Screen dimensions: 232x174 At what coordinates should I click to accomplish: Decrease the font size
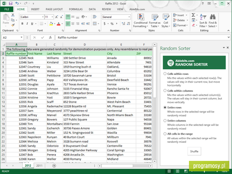61,17
